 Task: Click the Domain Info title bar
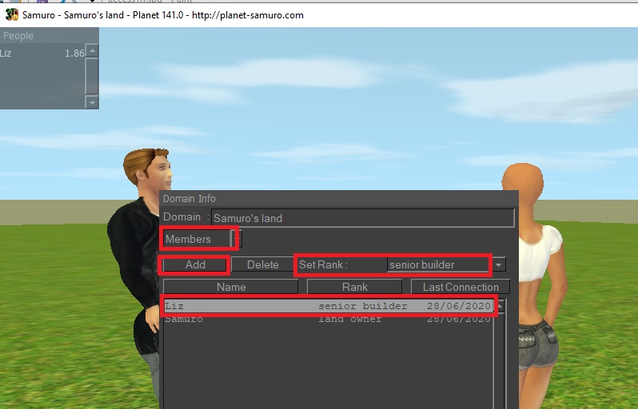pyautogui.click(x=338, y=198)
